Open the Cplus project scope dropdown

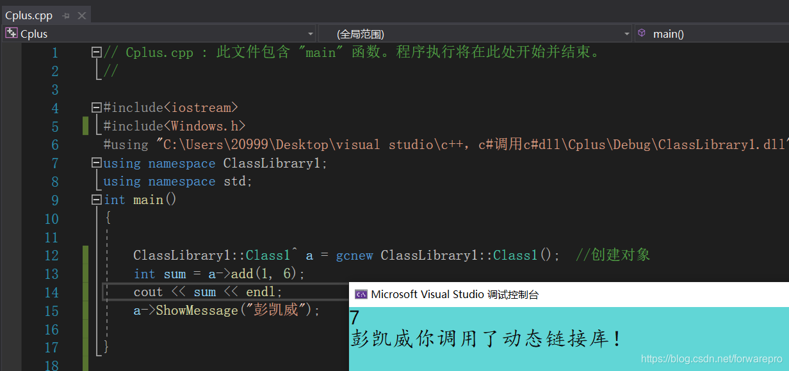pyautogui.click(x=310, y=33)
